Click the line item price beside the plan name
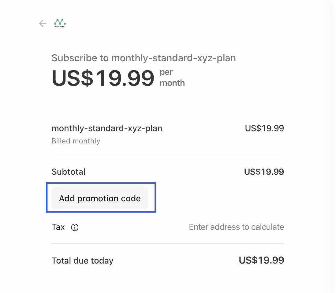This screenshot has height=293, width=336. pyautogui.click(x=264, y=128)
